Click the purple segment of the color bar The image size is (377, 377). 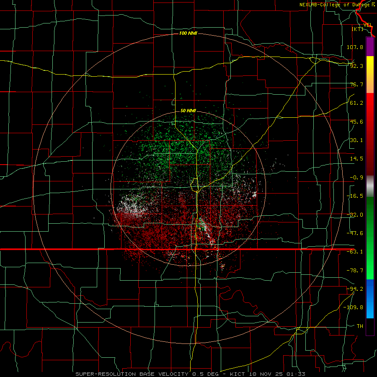(370, 47)
